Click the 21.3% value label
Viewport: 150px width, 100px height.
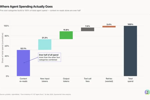(45, 38)
